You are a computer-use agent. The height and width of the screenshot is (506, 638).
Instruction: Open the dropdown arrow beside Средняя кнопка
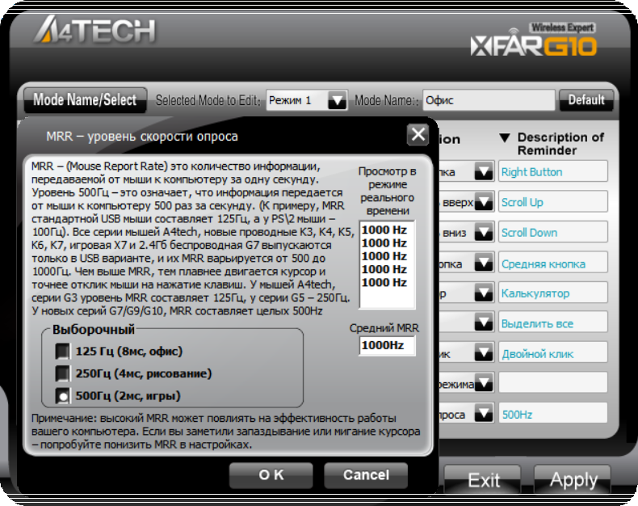pyautogui.click(x=484, y=264)
